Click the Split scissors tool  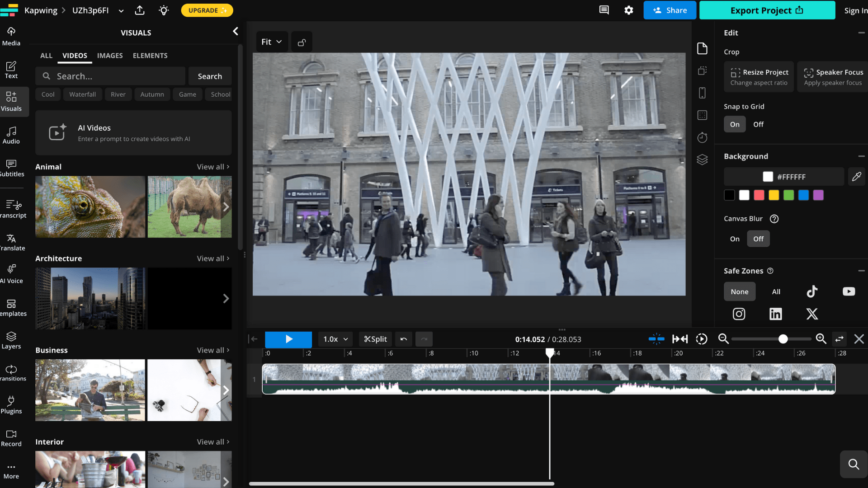375,339
